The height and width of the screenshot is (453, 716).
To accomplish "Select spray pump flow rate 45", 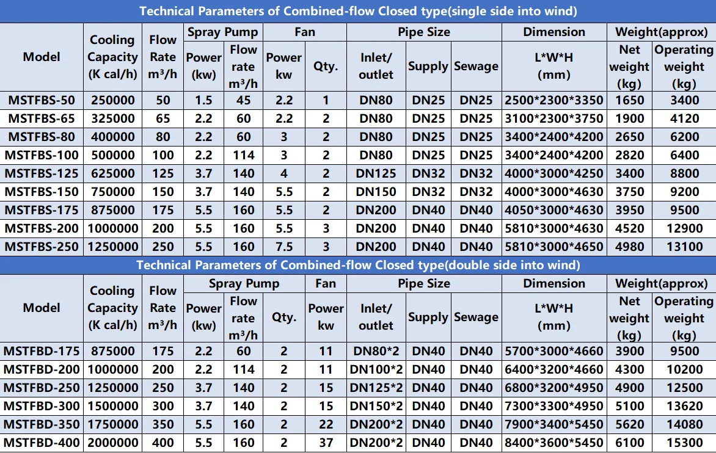I will click(x=243, y=100).
